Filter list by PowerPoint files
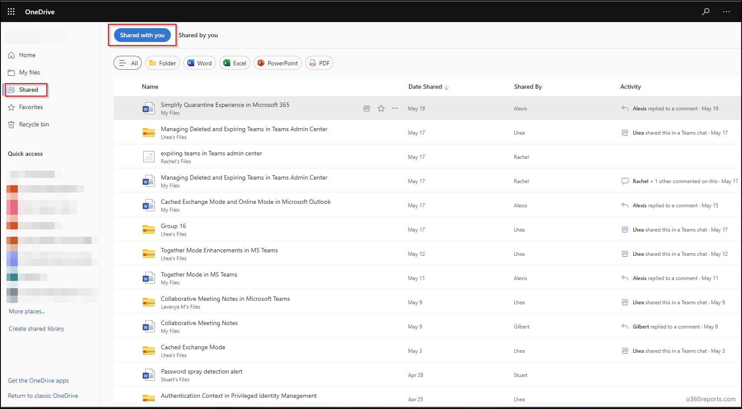This screenshot has height=409, width=742. pos(278,63)
